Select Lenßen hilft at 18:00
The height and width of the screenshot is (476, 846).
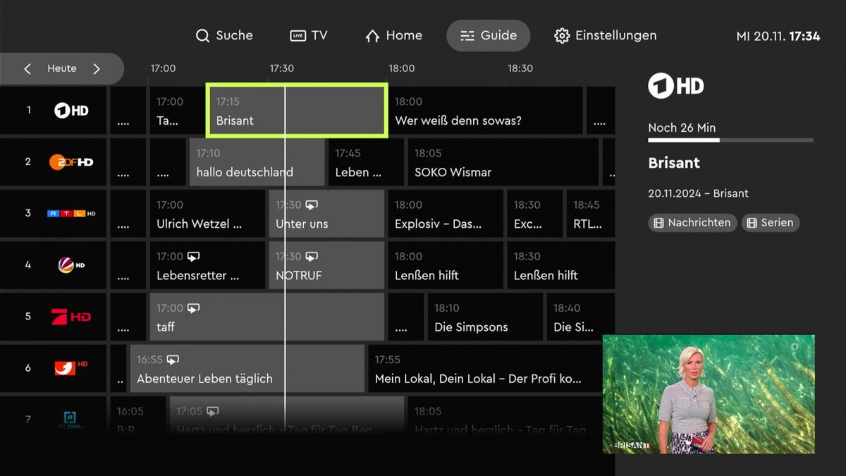click(446, 265)
